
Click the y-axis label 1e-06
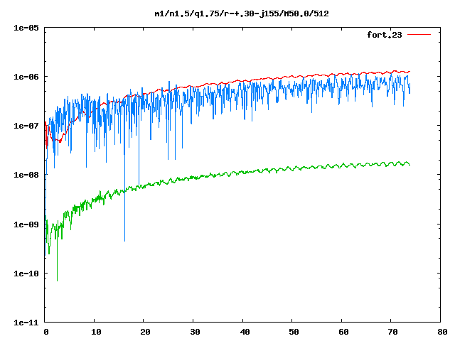[x=26, y=77]
